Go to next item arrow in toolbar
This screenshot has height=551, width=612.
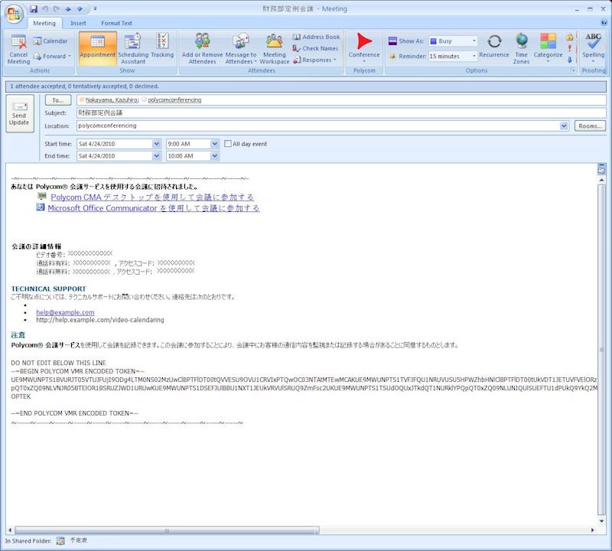(80, 8)
